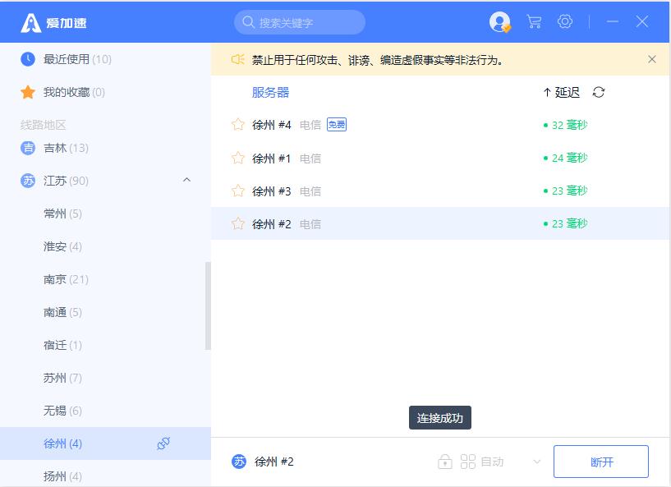Image resolution: width=671 pixels, height=487 pixels.
Task: Favorite 徐州 #4 with its star
Action: tap(238, 125)
